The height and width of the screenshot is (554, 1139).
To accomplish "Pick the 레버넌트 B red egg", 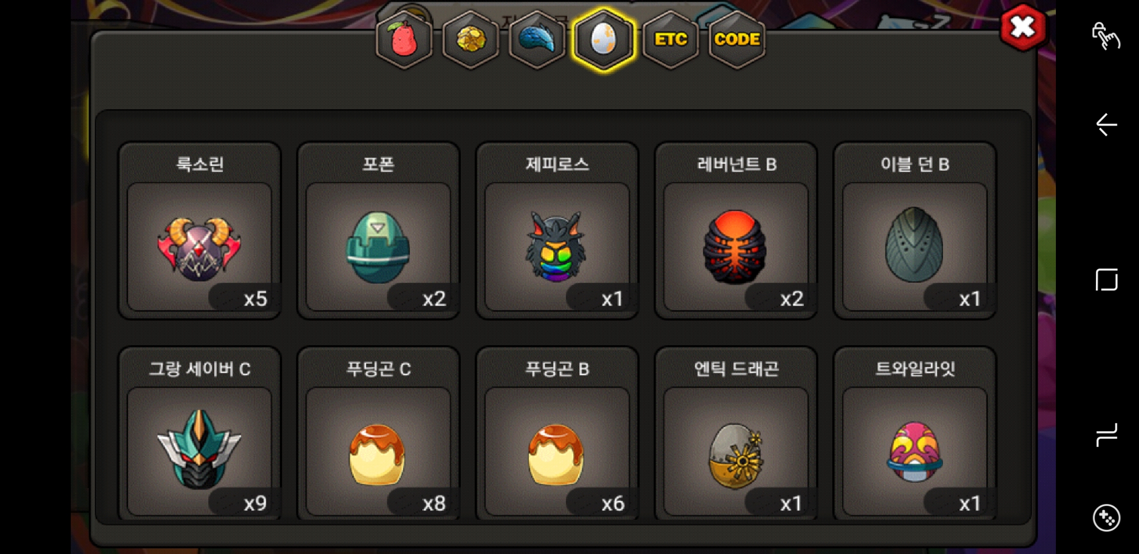I will tap(736, 231).
